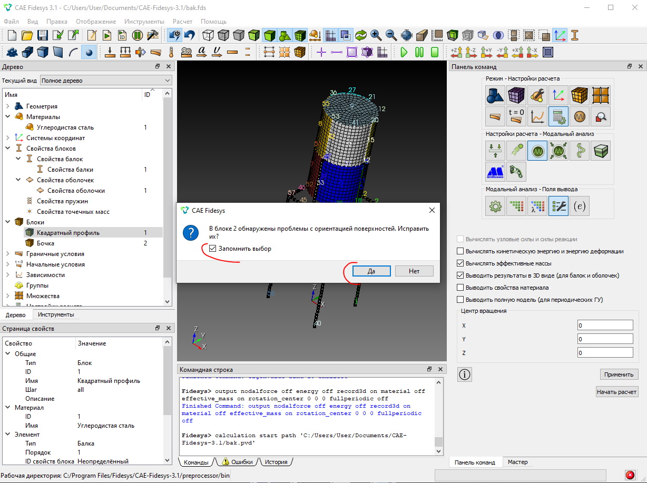This screenshot has height=483, width=647.
Task: Collapse the Материалы tree node
Action: (x=7, y=117)
